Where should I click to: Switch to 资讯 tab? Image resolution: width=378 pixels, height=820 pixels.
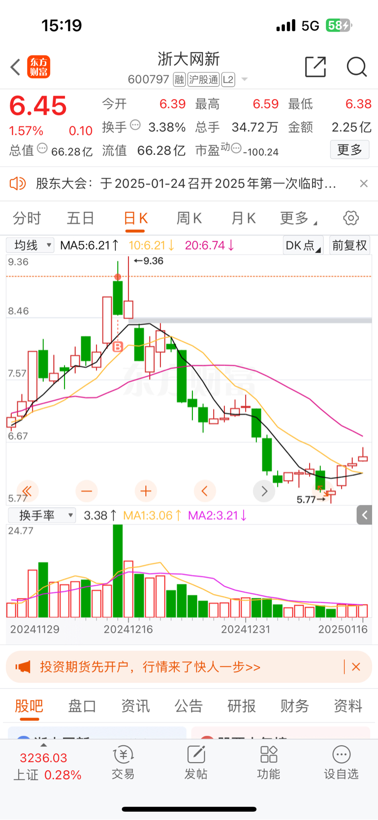(135, 706)
